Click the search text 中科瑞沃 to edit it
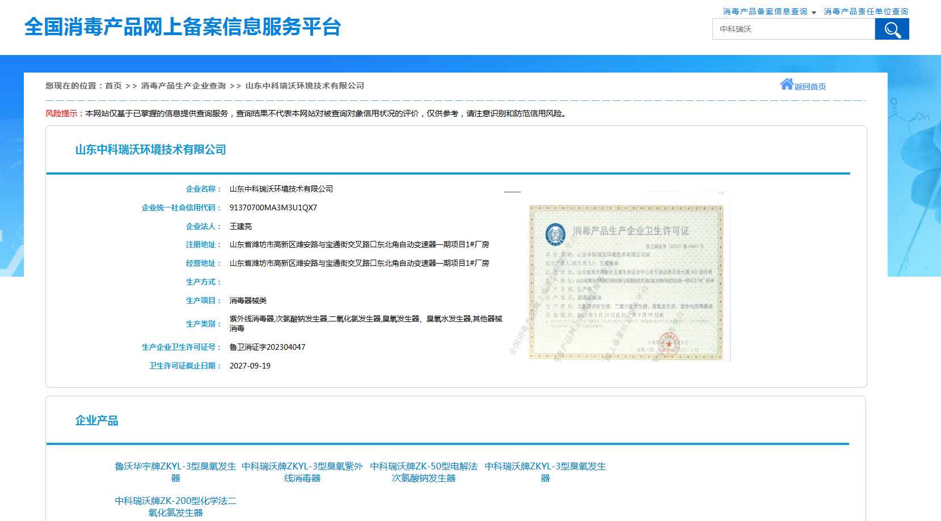Viewport: 941px width, 521px height. 735,29
